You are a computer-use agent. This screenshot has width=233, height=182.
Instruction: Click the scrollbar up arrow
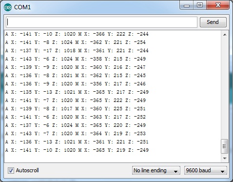[225, 35]
